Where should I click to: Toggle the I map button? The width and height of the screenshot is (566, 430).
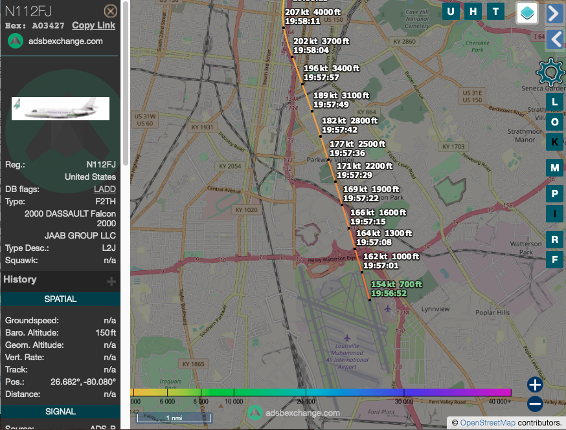[x=554, y=214]
